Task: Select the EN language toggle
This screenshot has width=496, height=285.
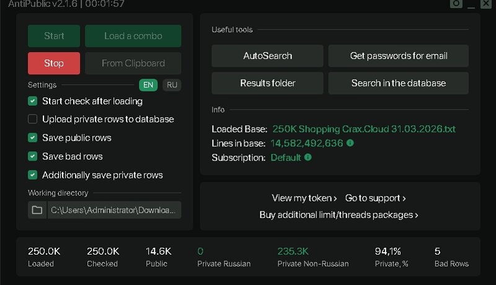Action: click(148, 85)
